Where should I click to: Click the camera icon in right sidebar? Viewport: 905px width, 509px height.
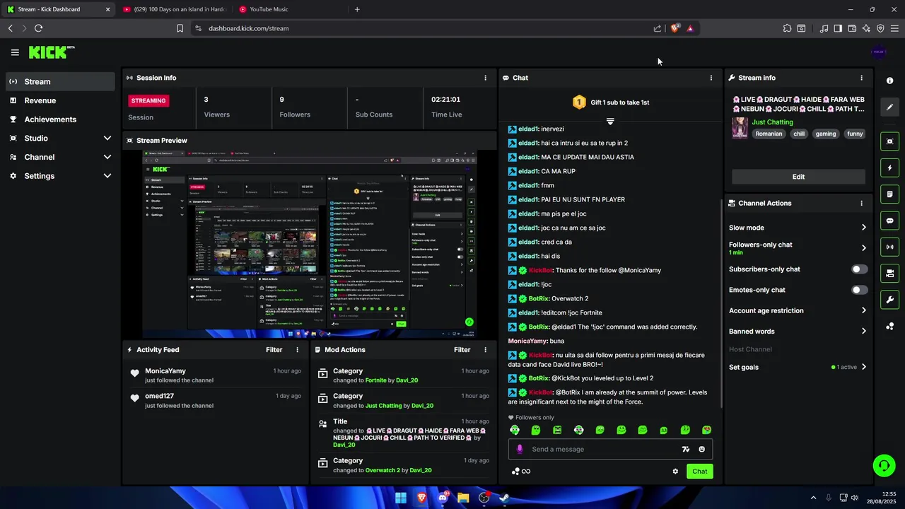tap(889, 273)
